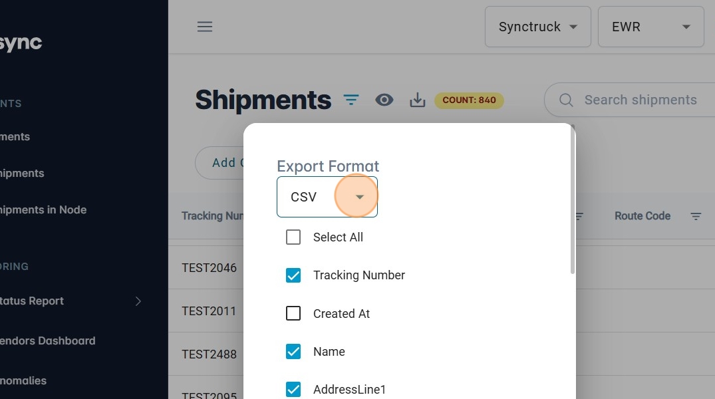Viewport: 715px width, 399px height.
Task: Open the Synctruck dropdown
Action: [537, 27]
